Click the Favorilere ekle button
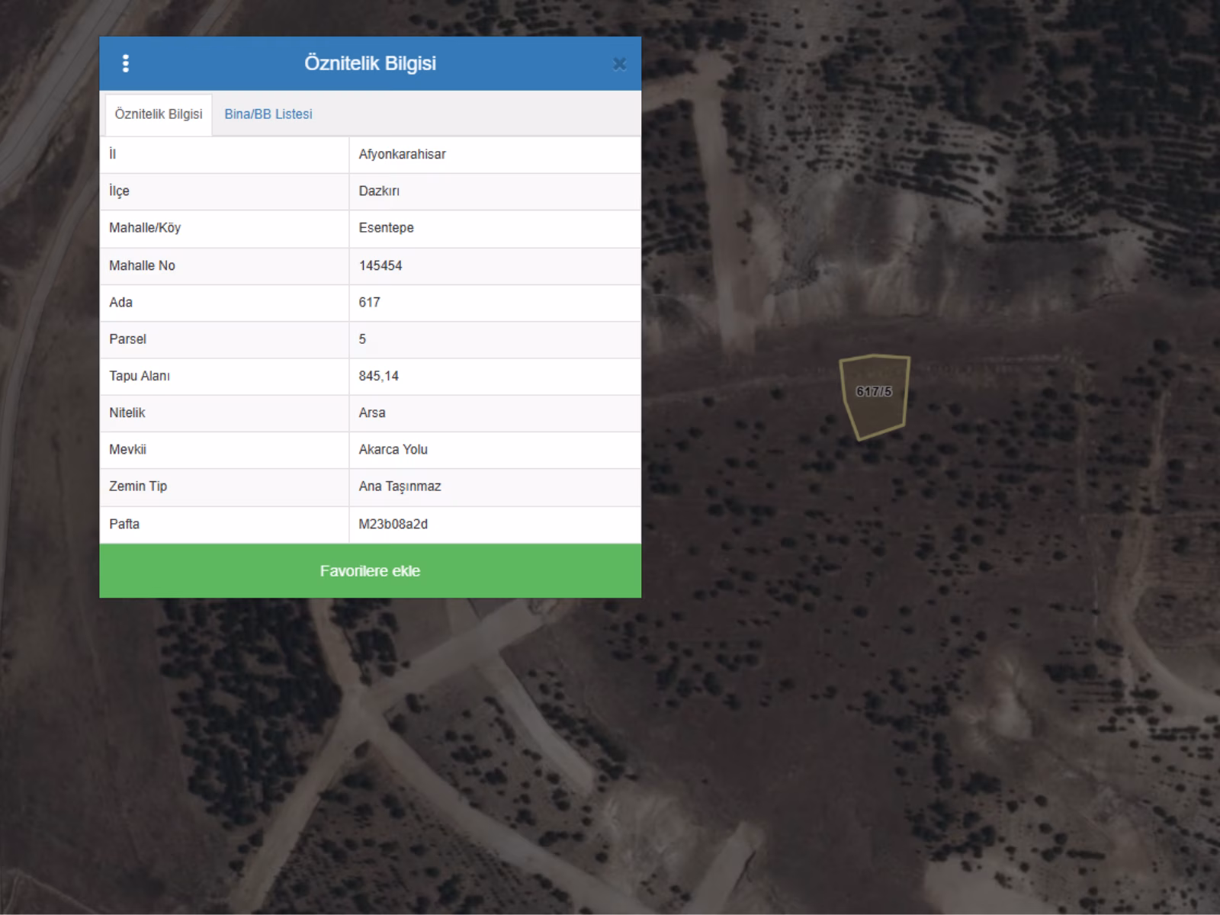Screen dimensions: 1220x915 pyautogui.click(x=370, y=571)
